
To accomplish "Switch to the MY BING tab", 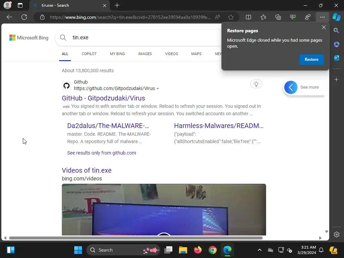I will tap(117, 54).
